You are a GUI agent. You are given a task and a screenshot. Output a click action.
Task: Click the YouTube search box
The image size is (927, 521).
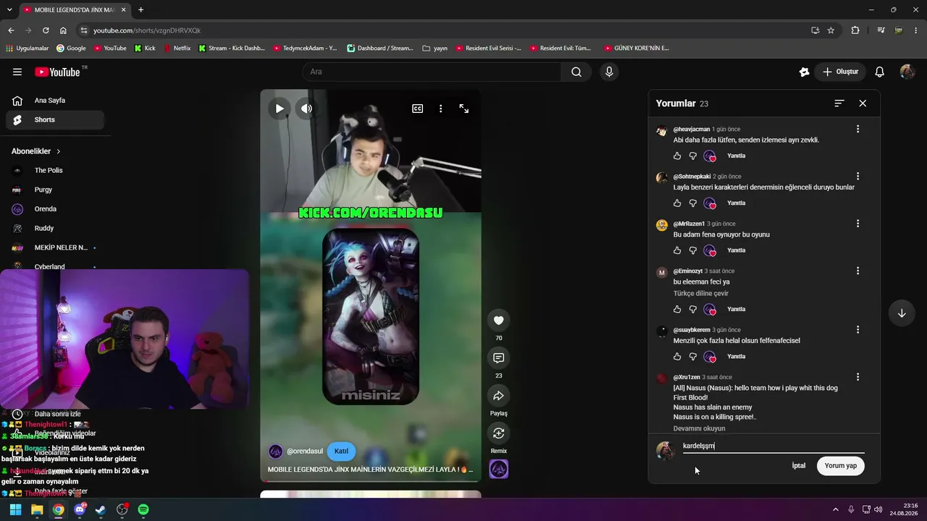click(432, 72)
